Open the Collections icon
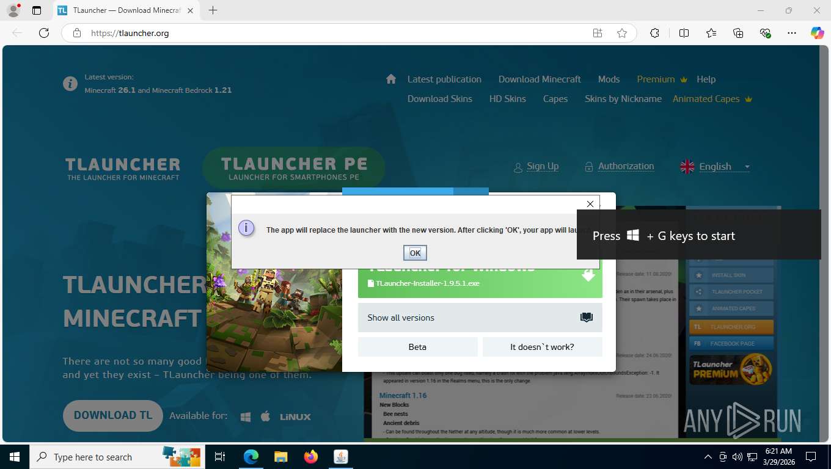Viewport: 831px width, 469px height. pos(738,33)
